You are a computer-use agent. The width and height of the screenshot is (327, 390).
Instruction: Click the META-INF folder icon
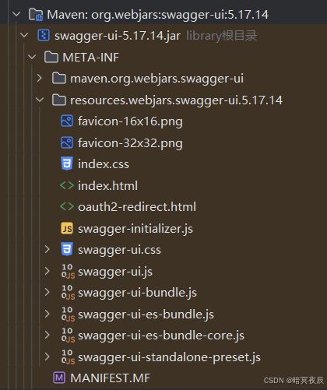tap(51, 57)
